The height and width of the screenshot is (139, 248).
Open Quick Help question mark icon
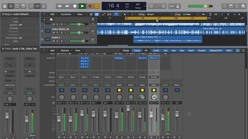tap(17, 6)
